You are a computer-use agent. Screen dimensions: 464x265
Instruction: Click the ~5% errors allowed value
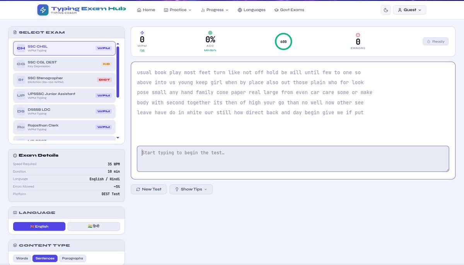116,186
